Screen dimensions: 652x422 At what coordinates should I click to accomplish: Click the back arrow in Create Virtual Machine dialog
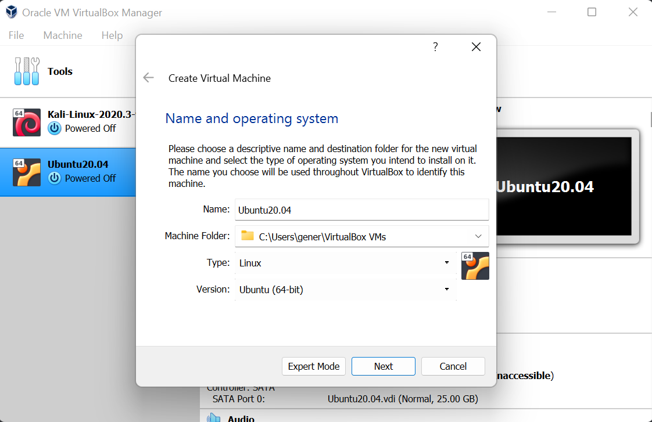[x=148, y=78]
